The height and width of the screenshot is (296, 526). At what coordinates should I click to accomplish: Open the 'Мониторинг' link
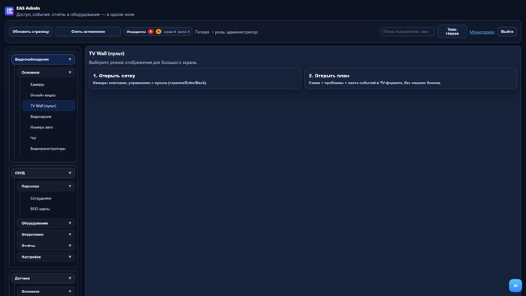pos(482,32)
